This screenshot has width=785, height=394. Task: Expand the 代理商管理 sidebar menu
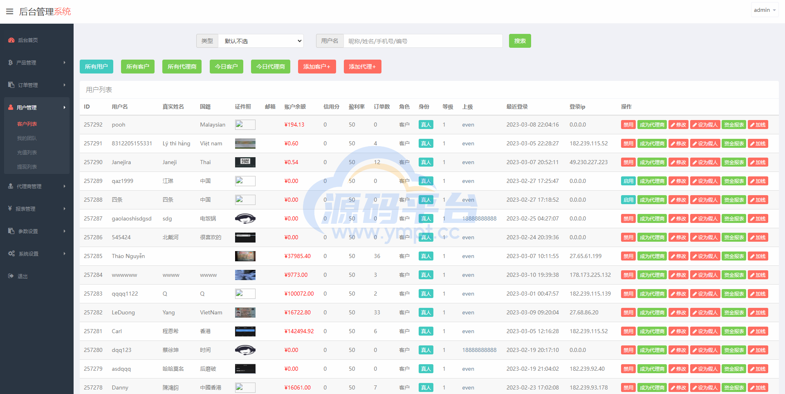point(37,186)
